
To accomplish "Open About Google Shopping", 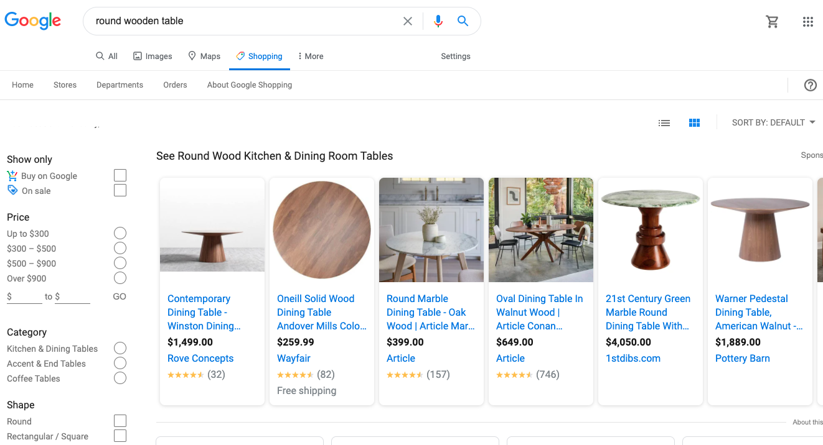I will (250, 85).
